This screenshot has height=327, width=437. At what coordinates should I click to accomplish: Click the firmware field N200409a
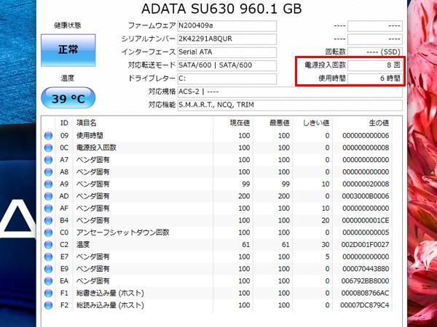(x=227, y=26)
